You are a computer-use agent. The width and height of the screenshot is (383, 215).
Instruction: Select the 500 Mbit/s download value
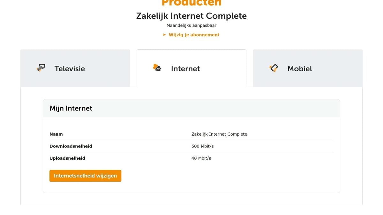(203, 146)
